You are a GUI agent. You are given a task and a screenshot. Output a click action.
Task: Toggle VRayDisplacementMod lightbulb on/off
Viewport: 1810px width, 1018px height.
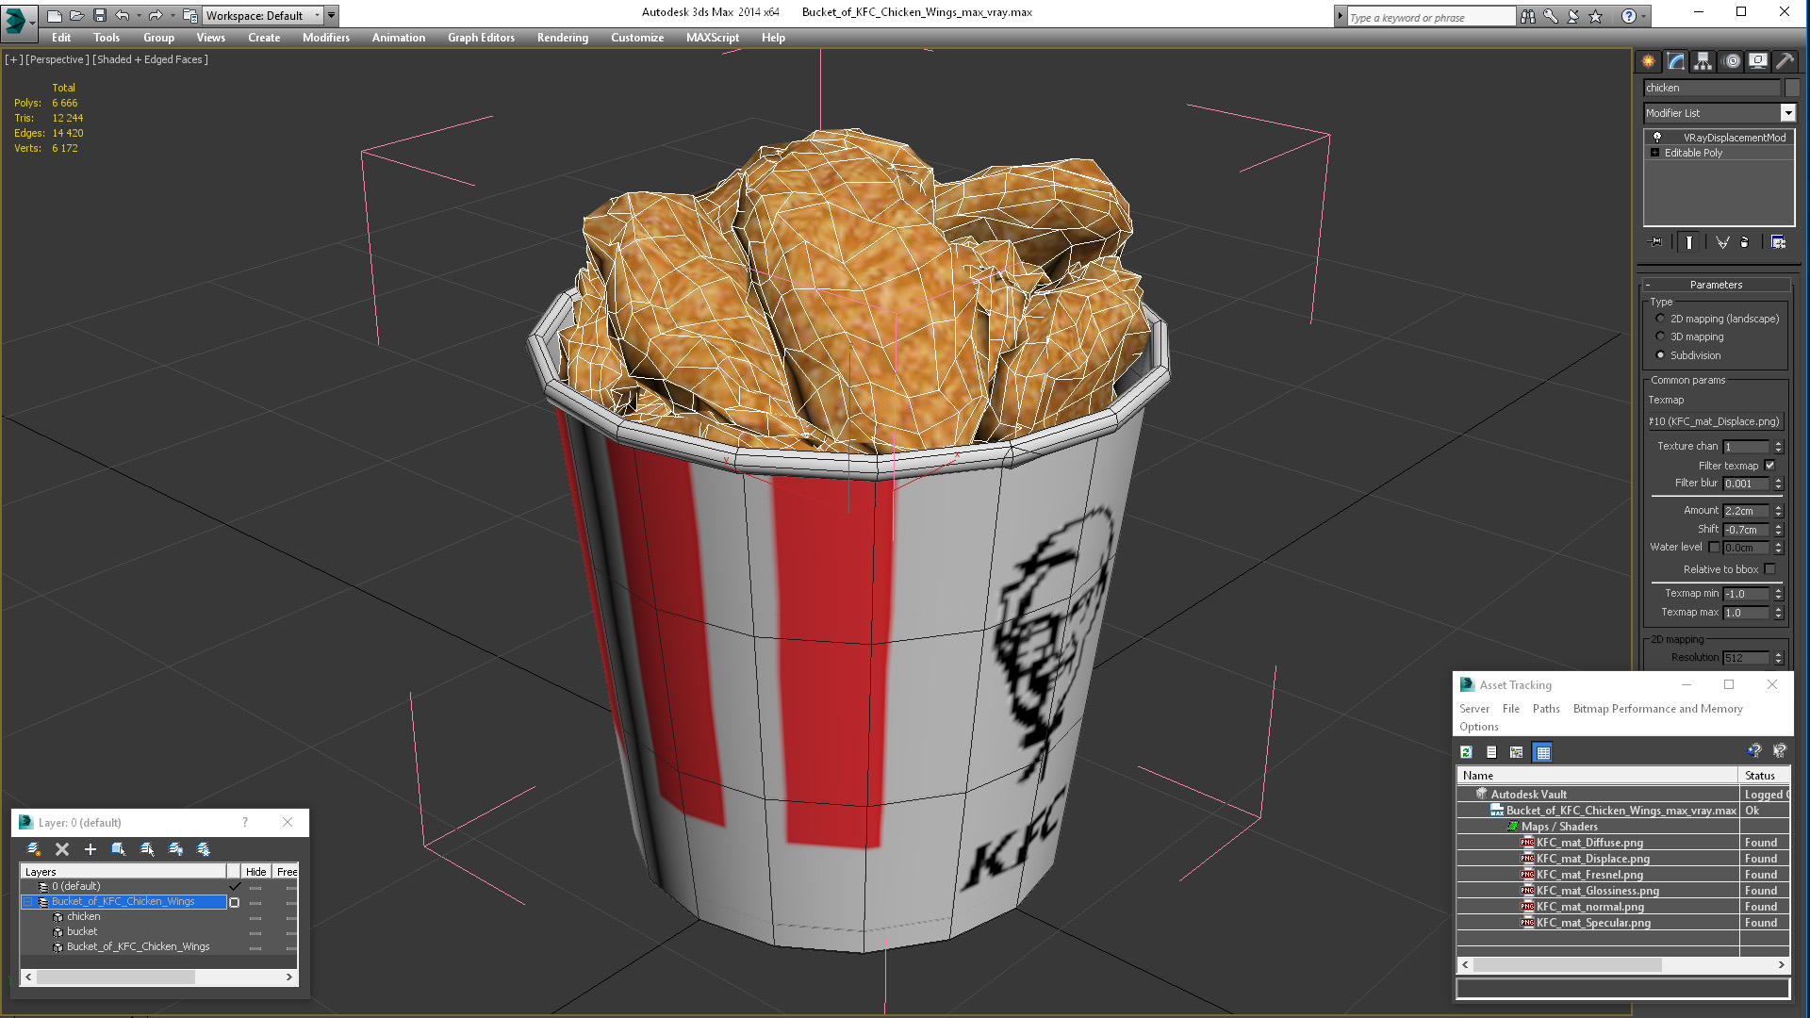(1656, 137)
